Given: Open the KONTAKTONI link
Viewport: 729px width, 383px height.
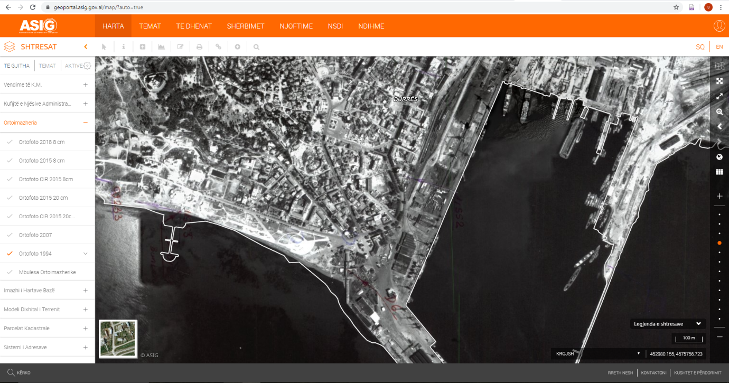Looking at the screenshot, I should (653, 372).
